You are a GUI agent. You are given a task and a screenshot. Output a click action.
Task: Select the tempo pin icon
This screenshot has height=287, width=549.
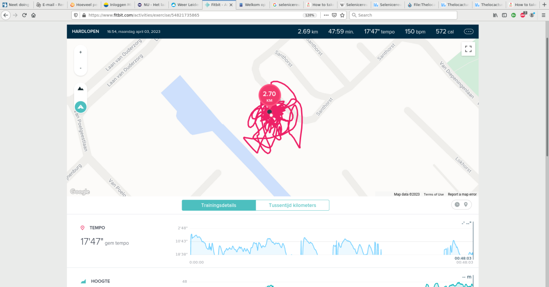click(83, 227)
